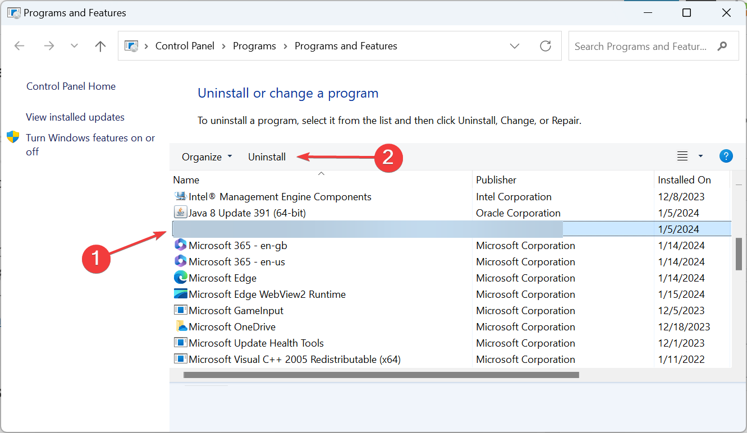Image resolution: width=747 pixels, height=433 pixels.
Task: Select the Microsoft 365 - en-gb icon
Action: pos(180,245)
